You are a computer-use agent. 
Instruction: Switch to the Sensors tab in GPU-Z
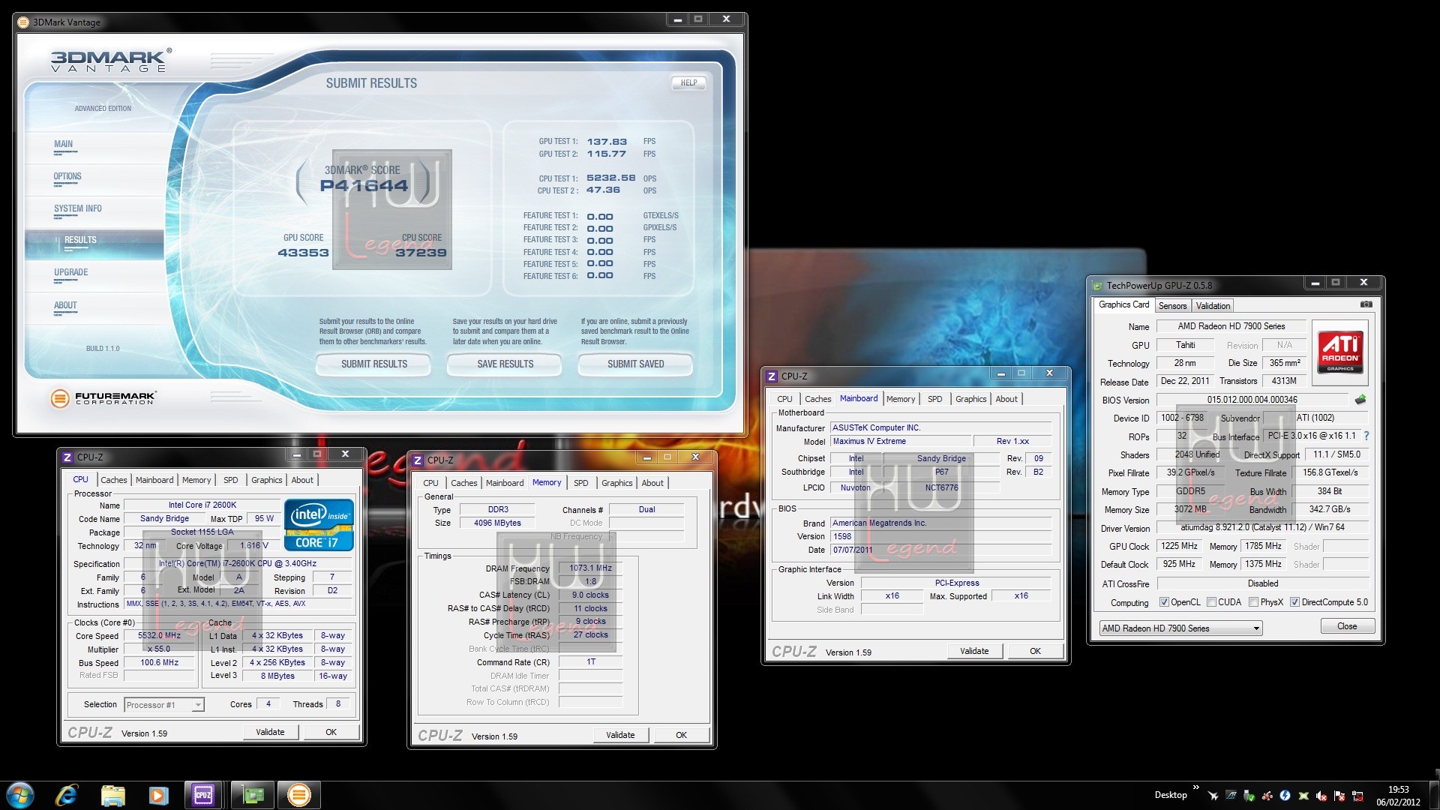(1172, 305)
